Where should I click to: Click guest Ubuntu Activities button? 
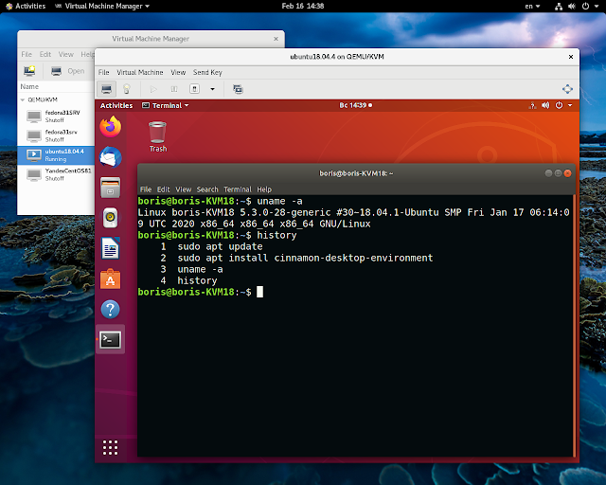tap(116, 105)
